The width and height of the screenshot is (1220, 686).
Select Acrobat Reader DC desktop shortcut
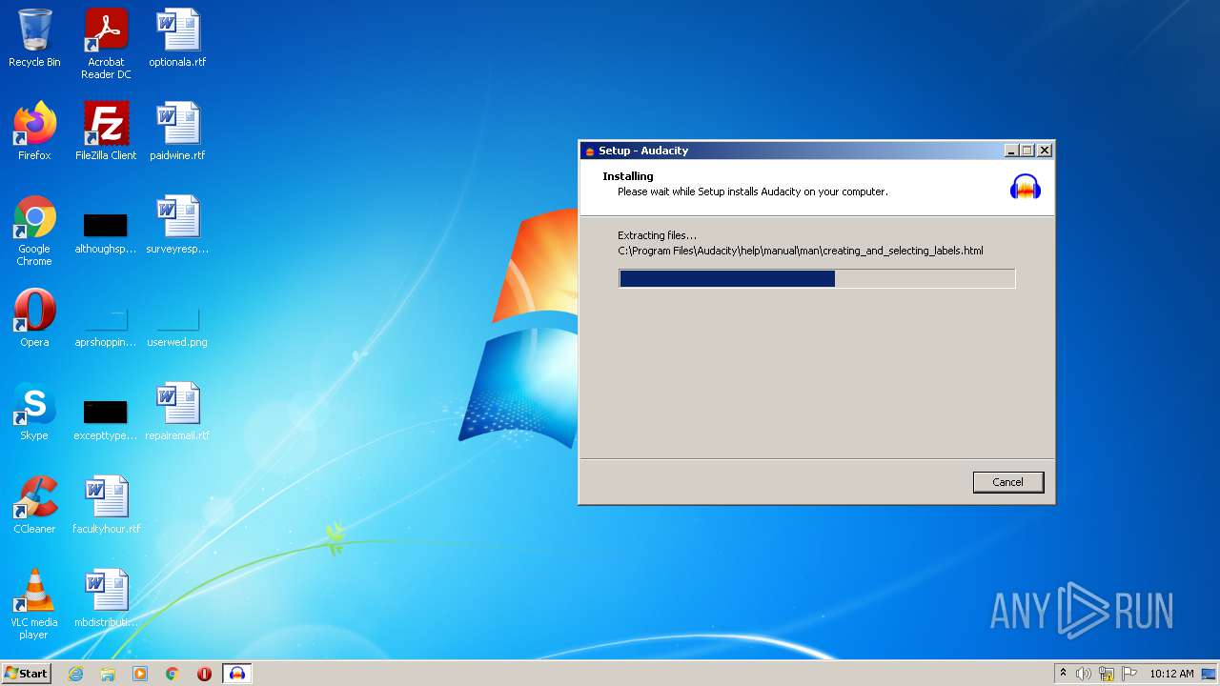(106, 43)
